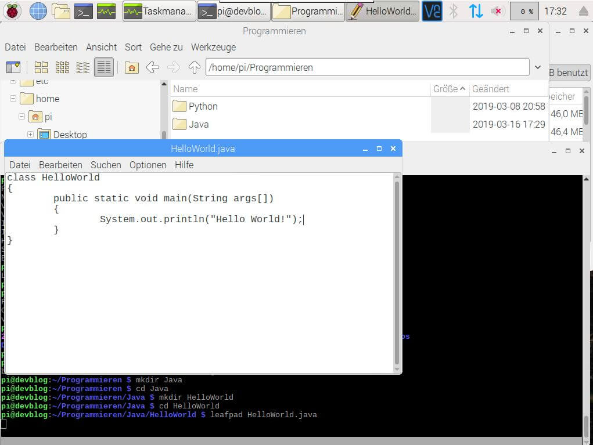
Task: Open the VNC server tray icon
Action: (432, 11)
